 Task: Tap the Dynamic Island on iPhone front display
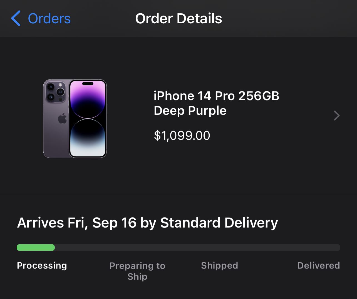pyautogui.click(x=88, y=84)
